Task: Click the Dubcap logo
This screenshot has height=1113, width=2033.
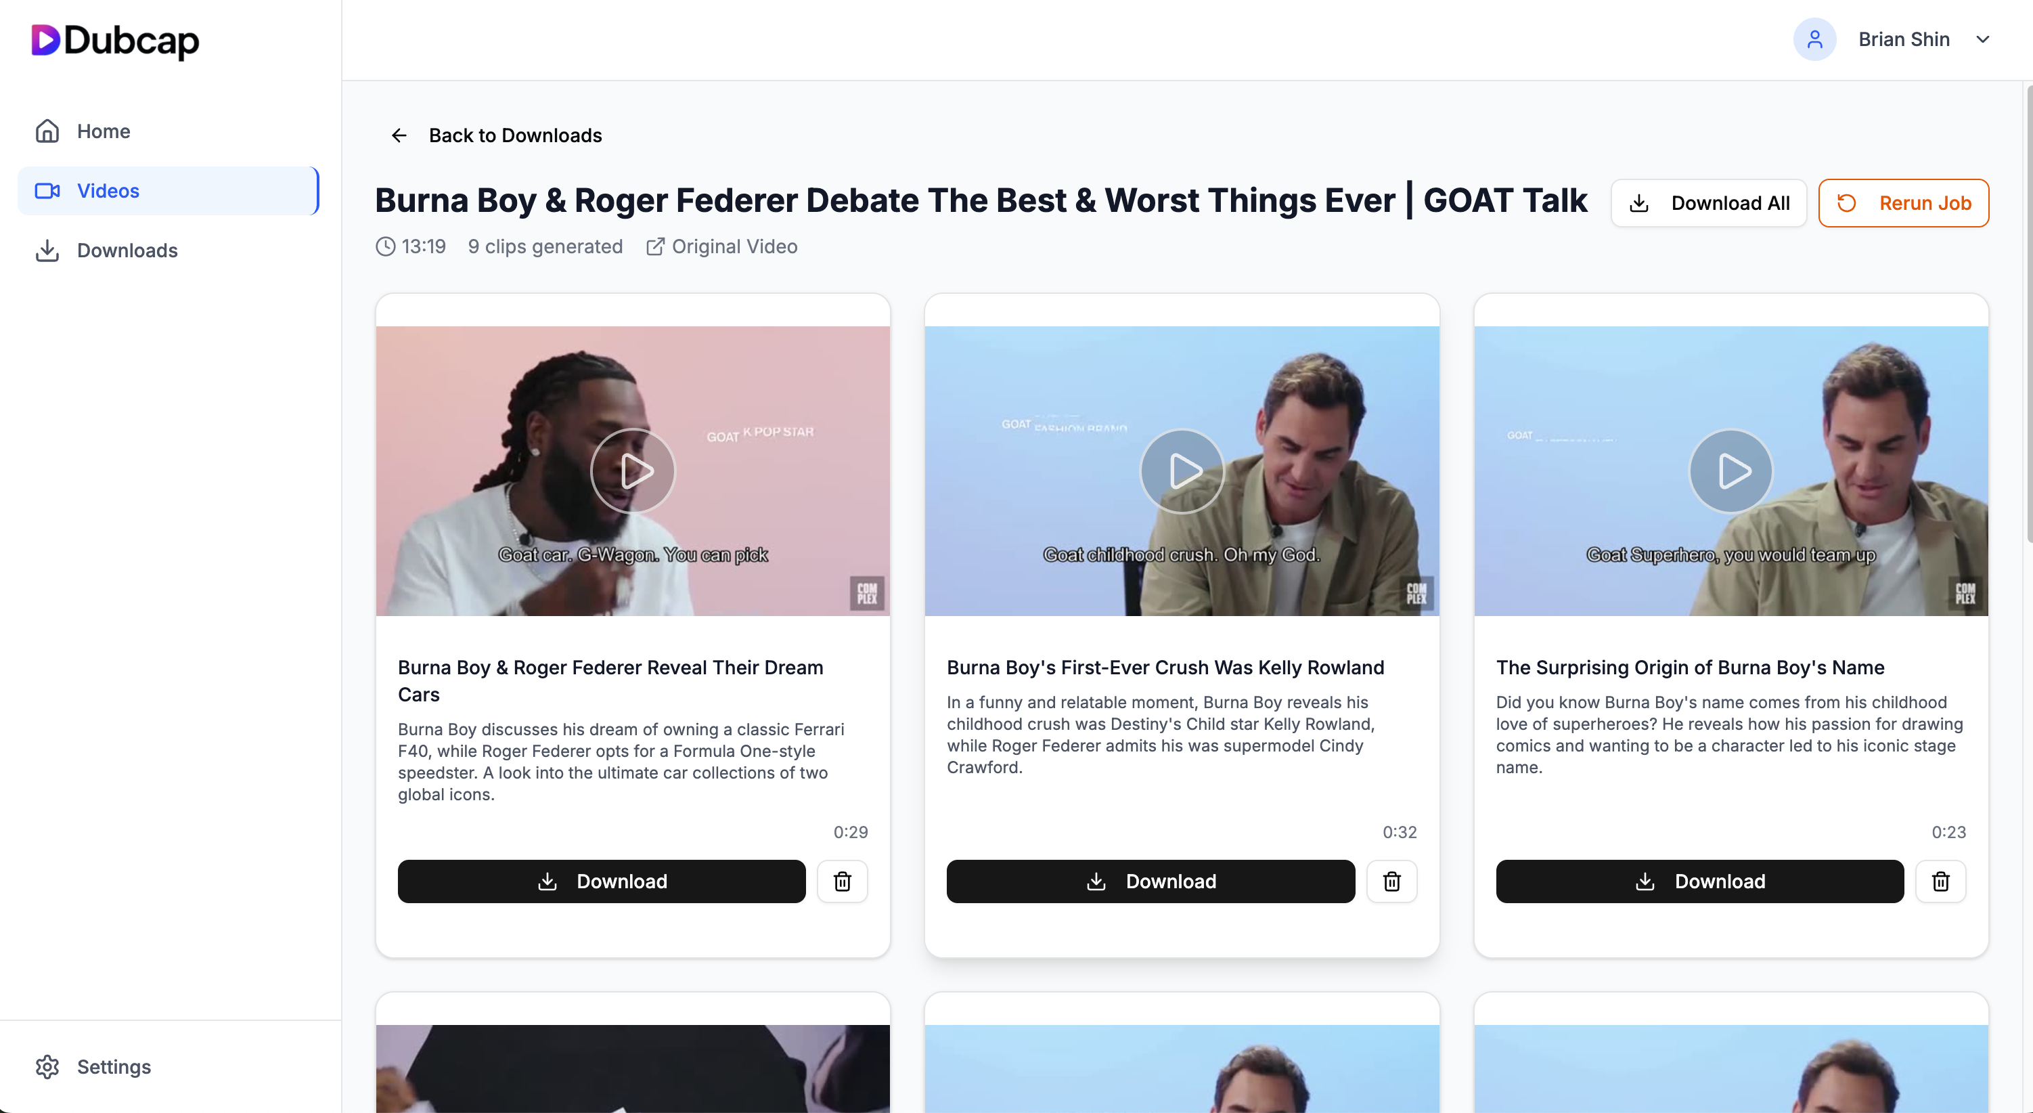Action: click(115, 40)
